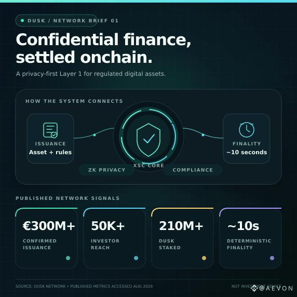Click the XSC CORE label
Image resolution: width=297 pixels, height=297 pixels.
pyautogui.click(x=148, y=165)
